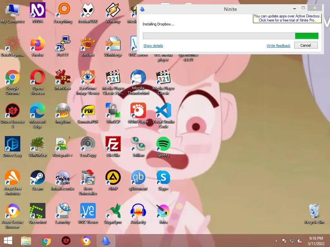Select the Opera Browser shortcut
This screenshot has width=330, height=247.
pyautogui.click(x=37, y=82)
